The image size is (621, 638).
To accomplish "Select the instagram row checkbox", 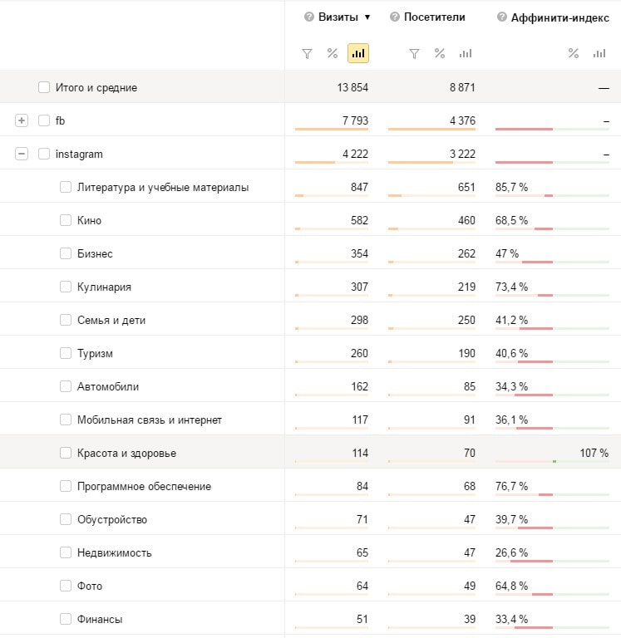I will tap(44, 154).
